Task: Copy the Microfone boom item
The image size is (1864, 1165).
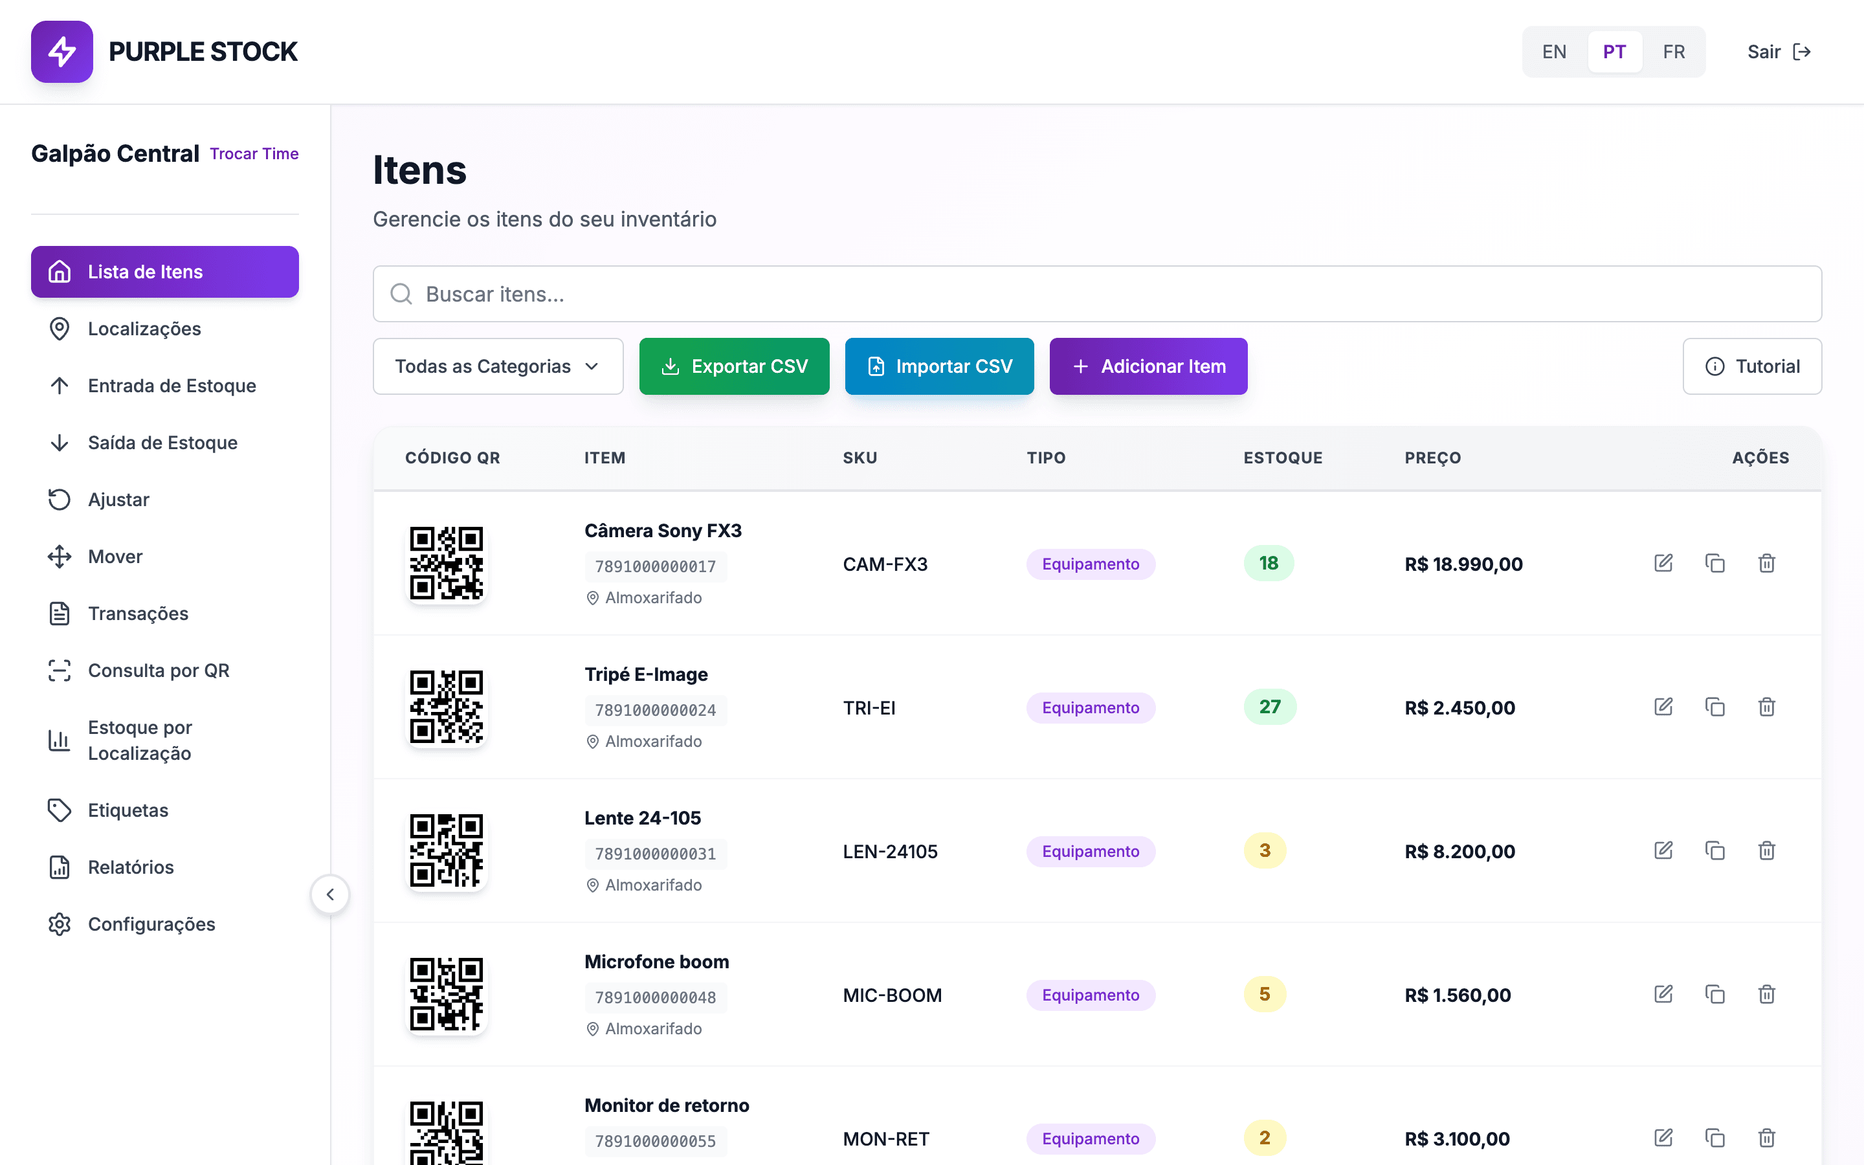Action: point(1714,994)
